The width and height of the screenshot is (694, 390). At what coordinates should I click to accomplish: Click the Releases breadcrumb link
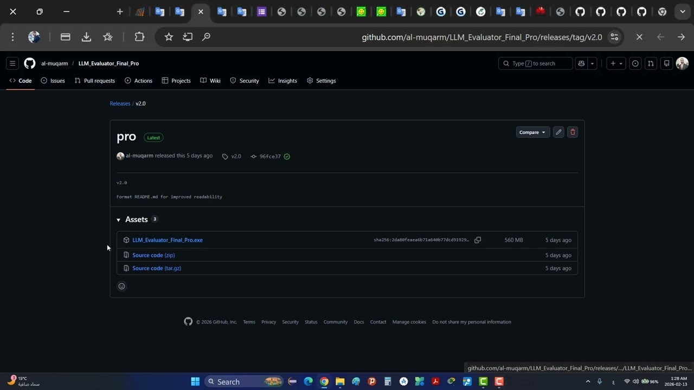[120, 103]
